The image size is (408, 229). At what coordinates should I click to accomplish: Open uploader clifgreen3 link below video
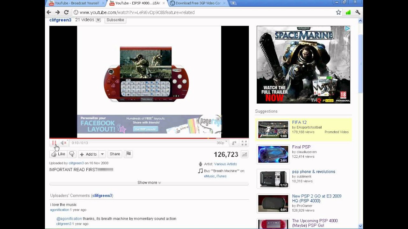76,163
